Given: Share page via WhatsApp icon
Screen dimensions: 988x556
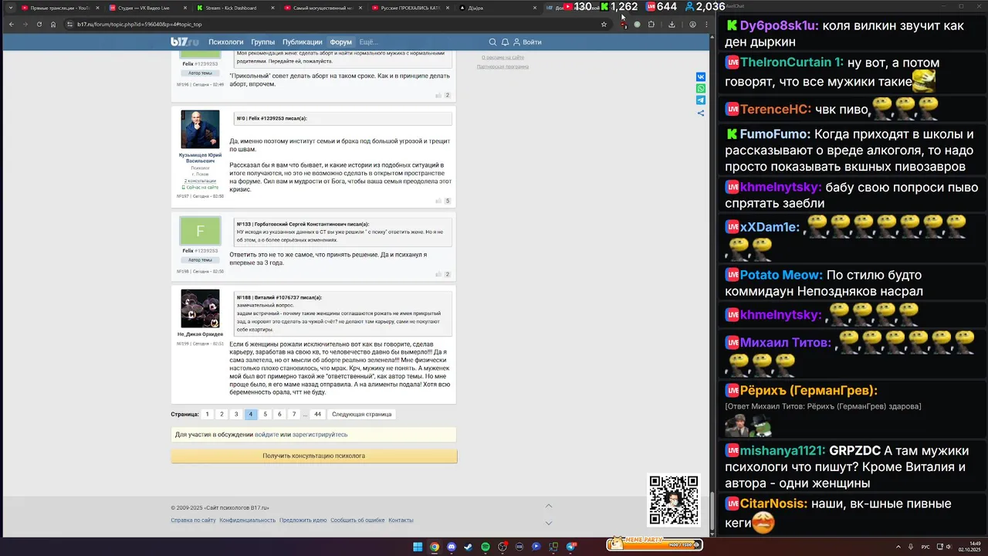Looking at the screenshot, I should [x=701, y=89].
